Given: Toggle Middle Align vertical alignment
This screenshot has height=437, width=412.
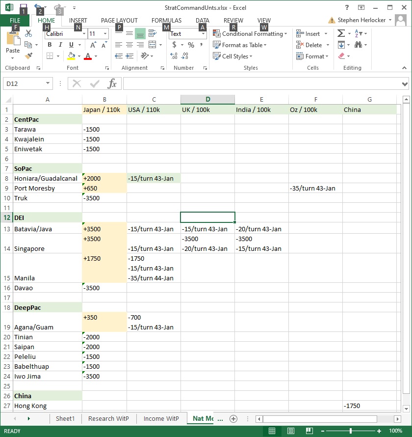Looking at the screenshot, I should click(x=129, y=33).
